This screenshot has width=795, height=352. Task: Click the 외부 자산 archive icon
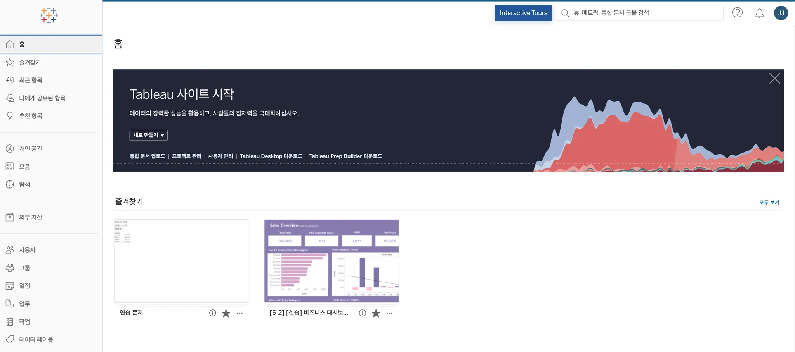(x=10, y=217)
